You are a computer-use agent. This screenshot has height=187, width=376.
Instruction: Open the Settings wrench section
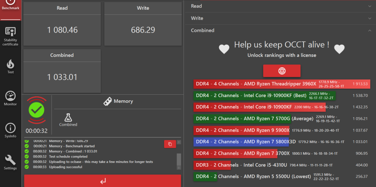[11, 162]
